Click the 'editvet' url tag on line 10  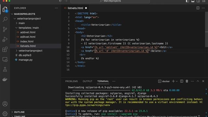(126, 47)
